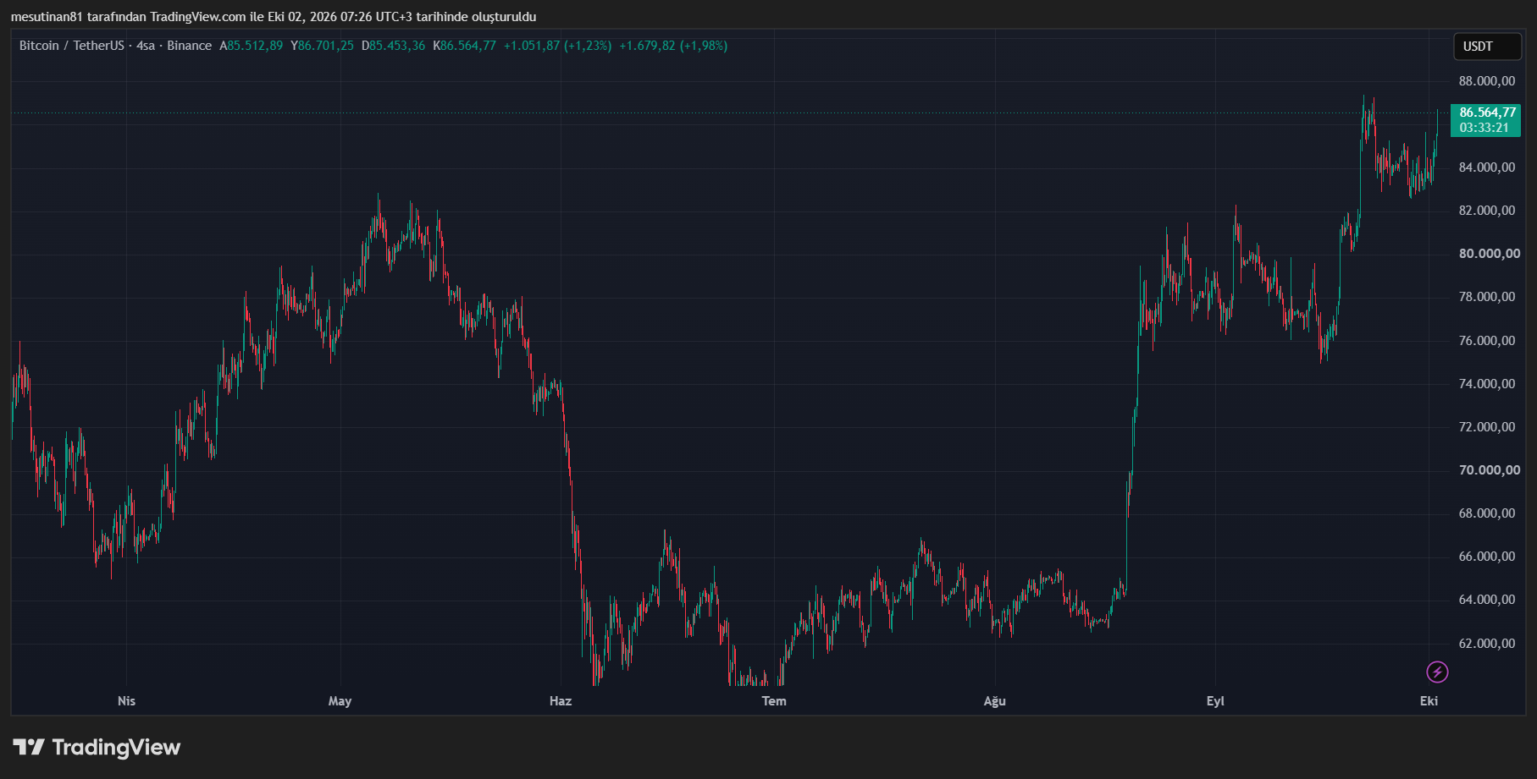Click the Haz month label on time axis
Image resolution: width=1537 pixels, height=779 pixels.
[561, 701]
